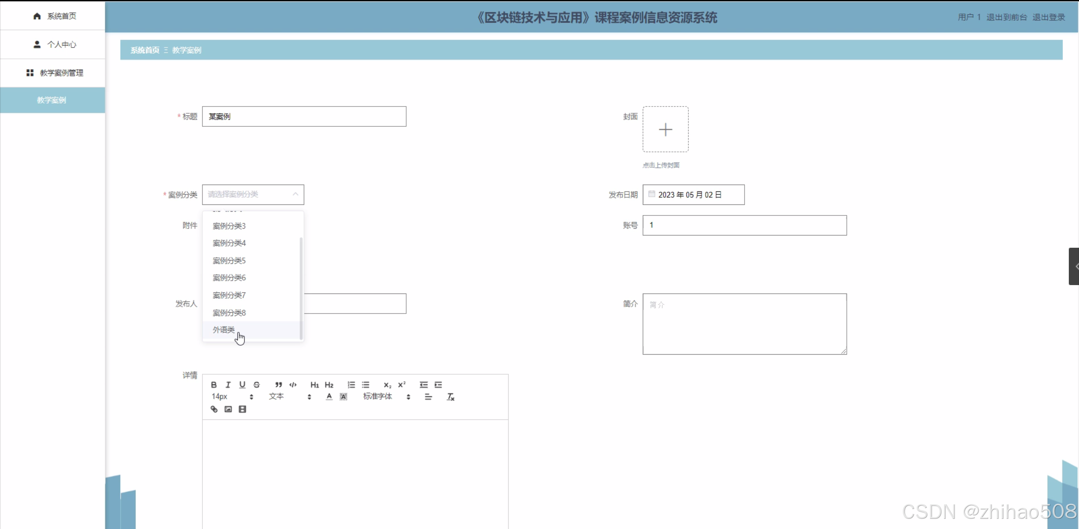This screenshot has height=529, width=1079.
Task: Click the grid icon beside 教学案例管理
Action: [30, 73]
